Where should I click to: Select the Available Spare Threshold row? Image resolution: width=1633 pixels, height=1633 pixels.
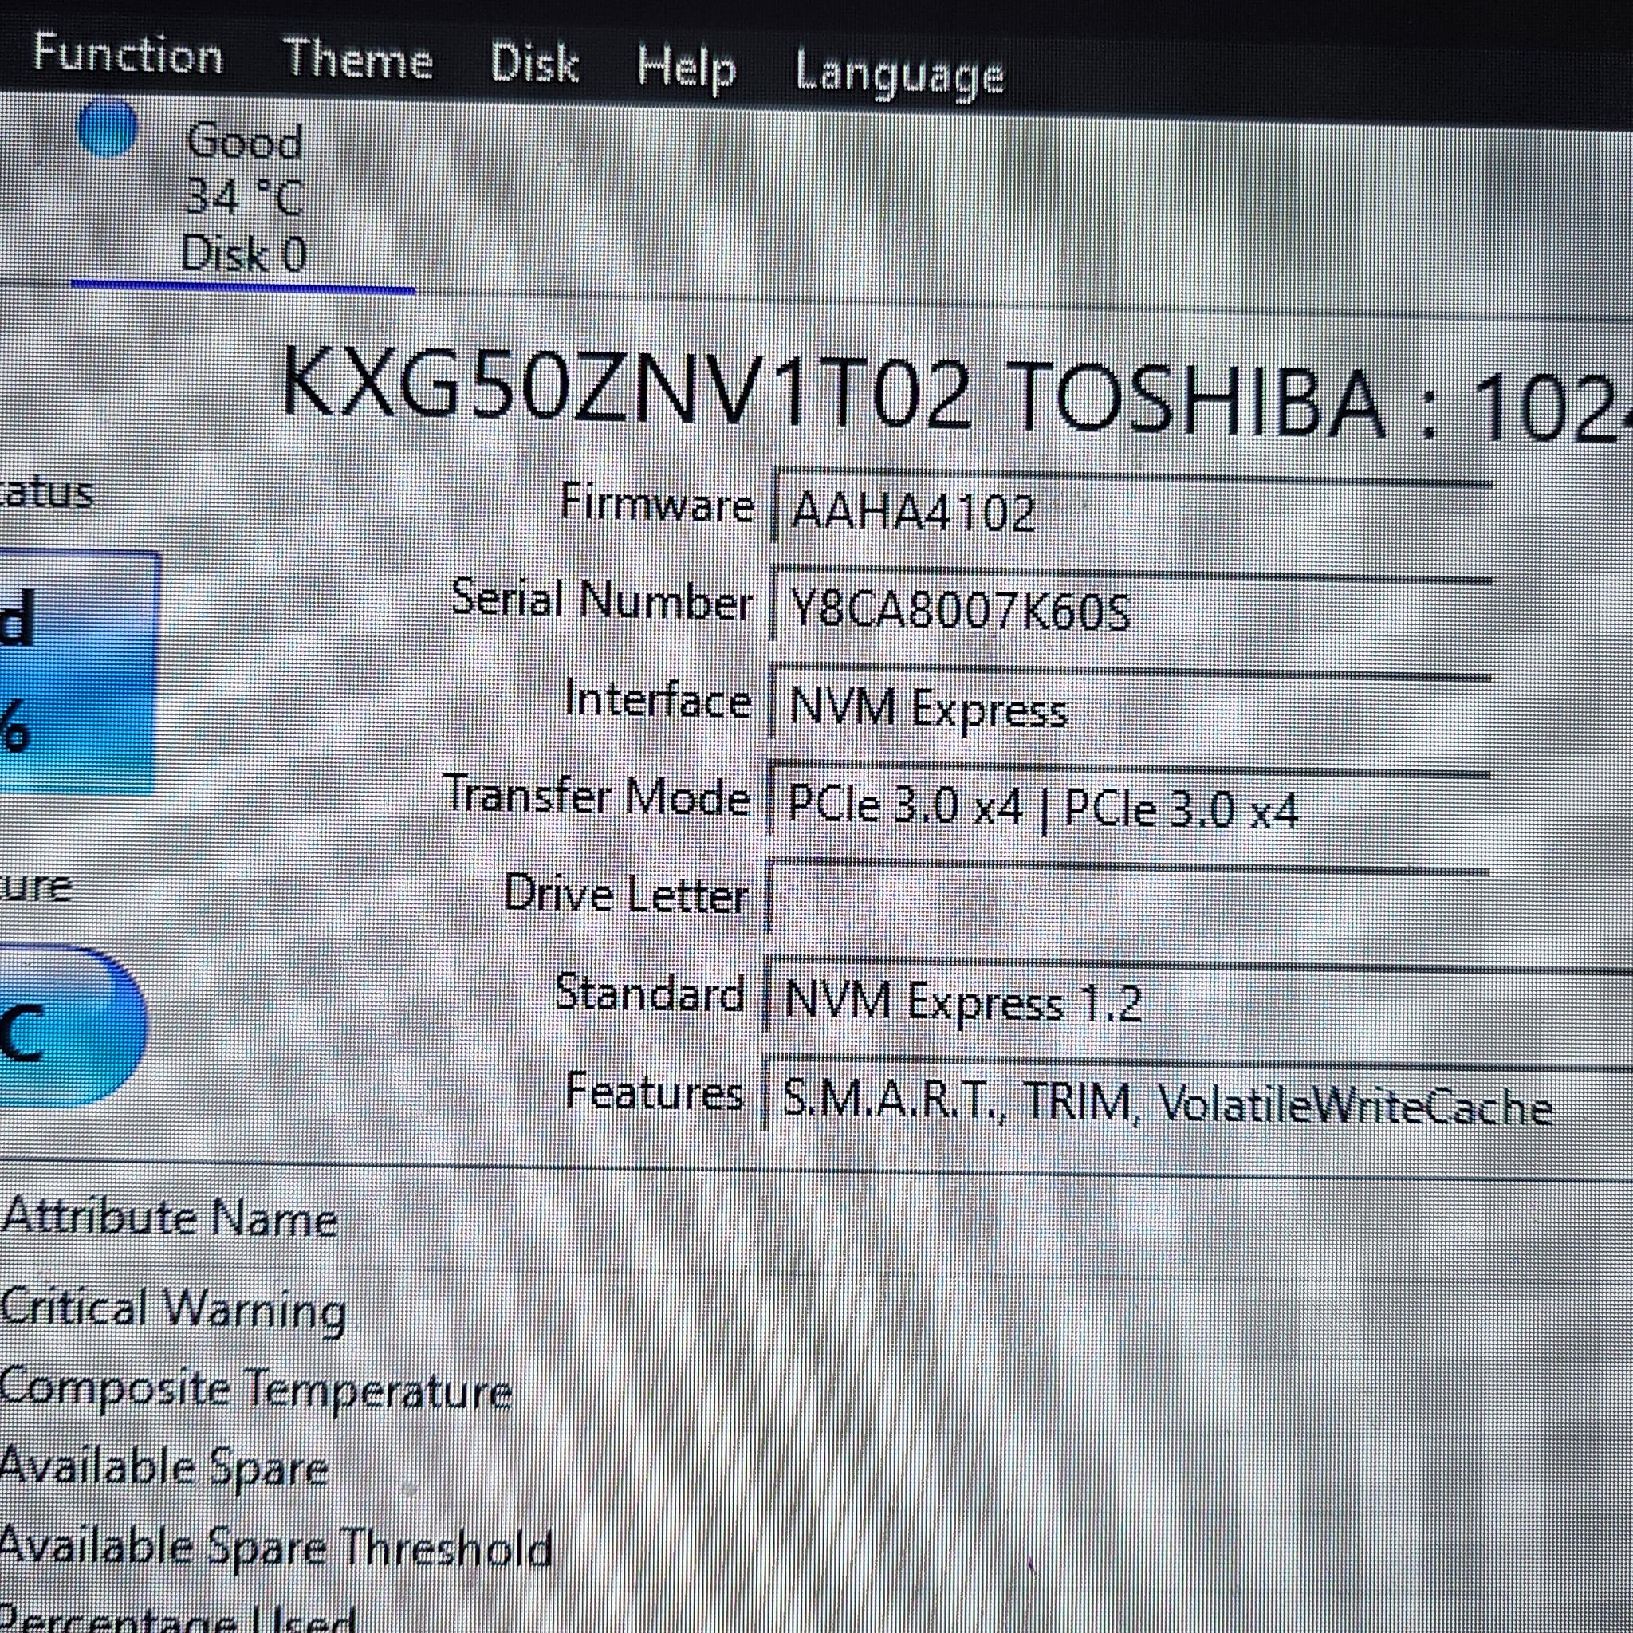click(x=276, y=1548)
